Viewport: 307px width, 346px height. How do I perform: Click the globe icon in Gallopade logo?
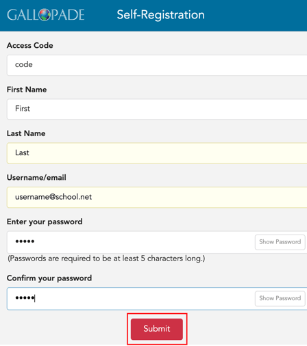[x=45, y=15]
